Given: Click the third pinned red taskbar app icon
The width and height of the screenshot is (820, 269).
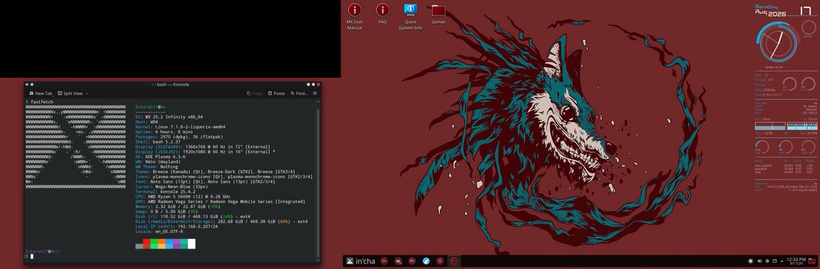Looking at the screenshot, I should (x=412, y=261).
